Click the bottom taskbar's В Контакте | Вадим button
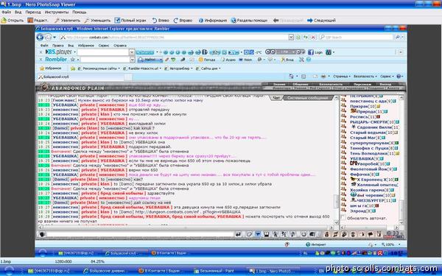 click(x=162, y=271)
